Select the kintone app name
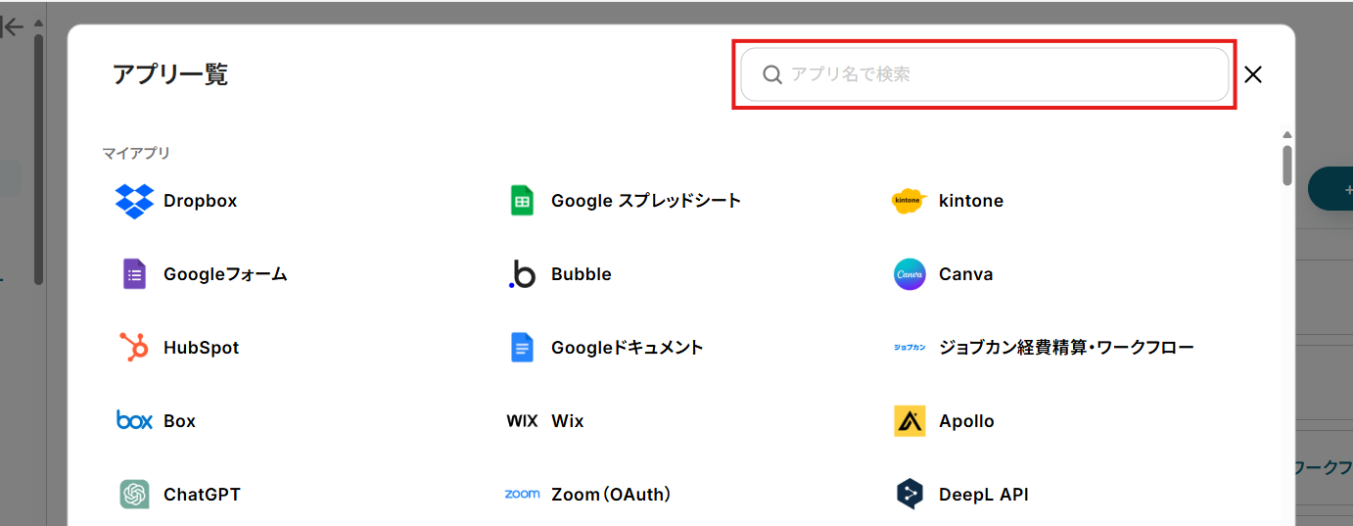Viewport: 1353px width, 526px height. [x=971, y=201]
